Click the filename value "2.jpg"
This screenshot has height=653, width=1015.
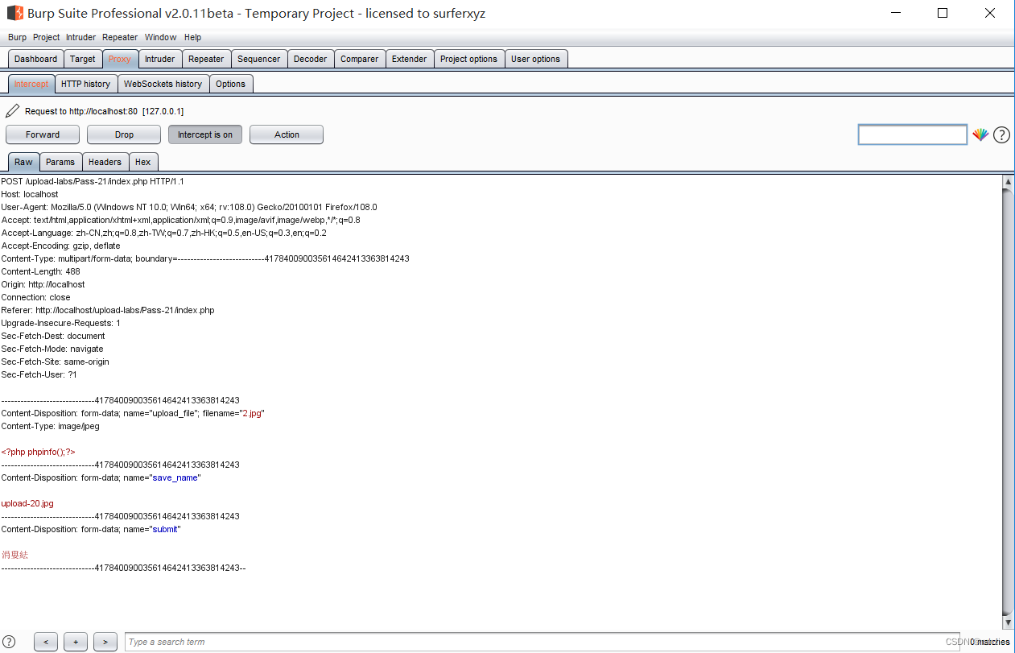tap(251, 413)
